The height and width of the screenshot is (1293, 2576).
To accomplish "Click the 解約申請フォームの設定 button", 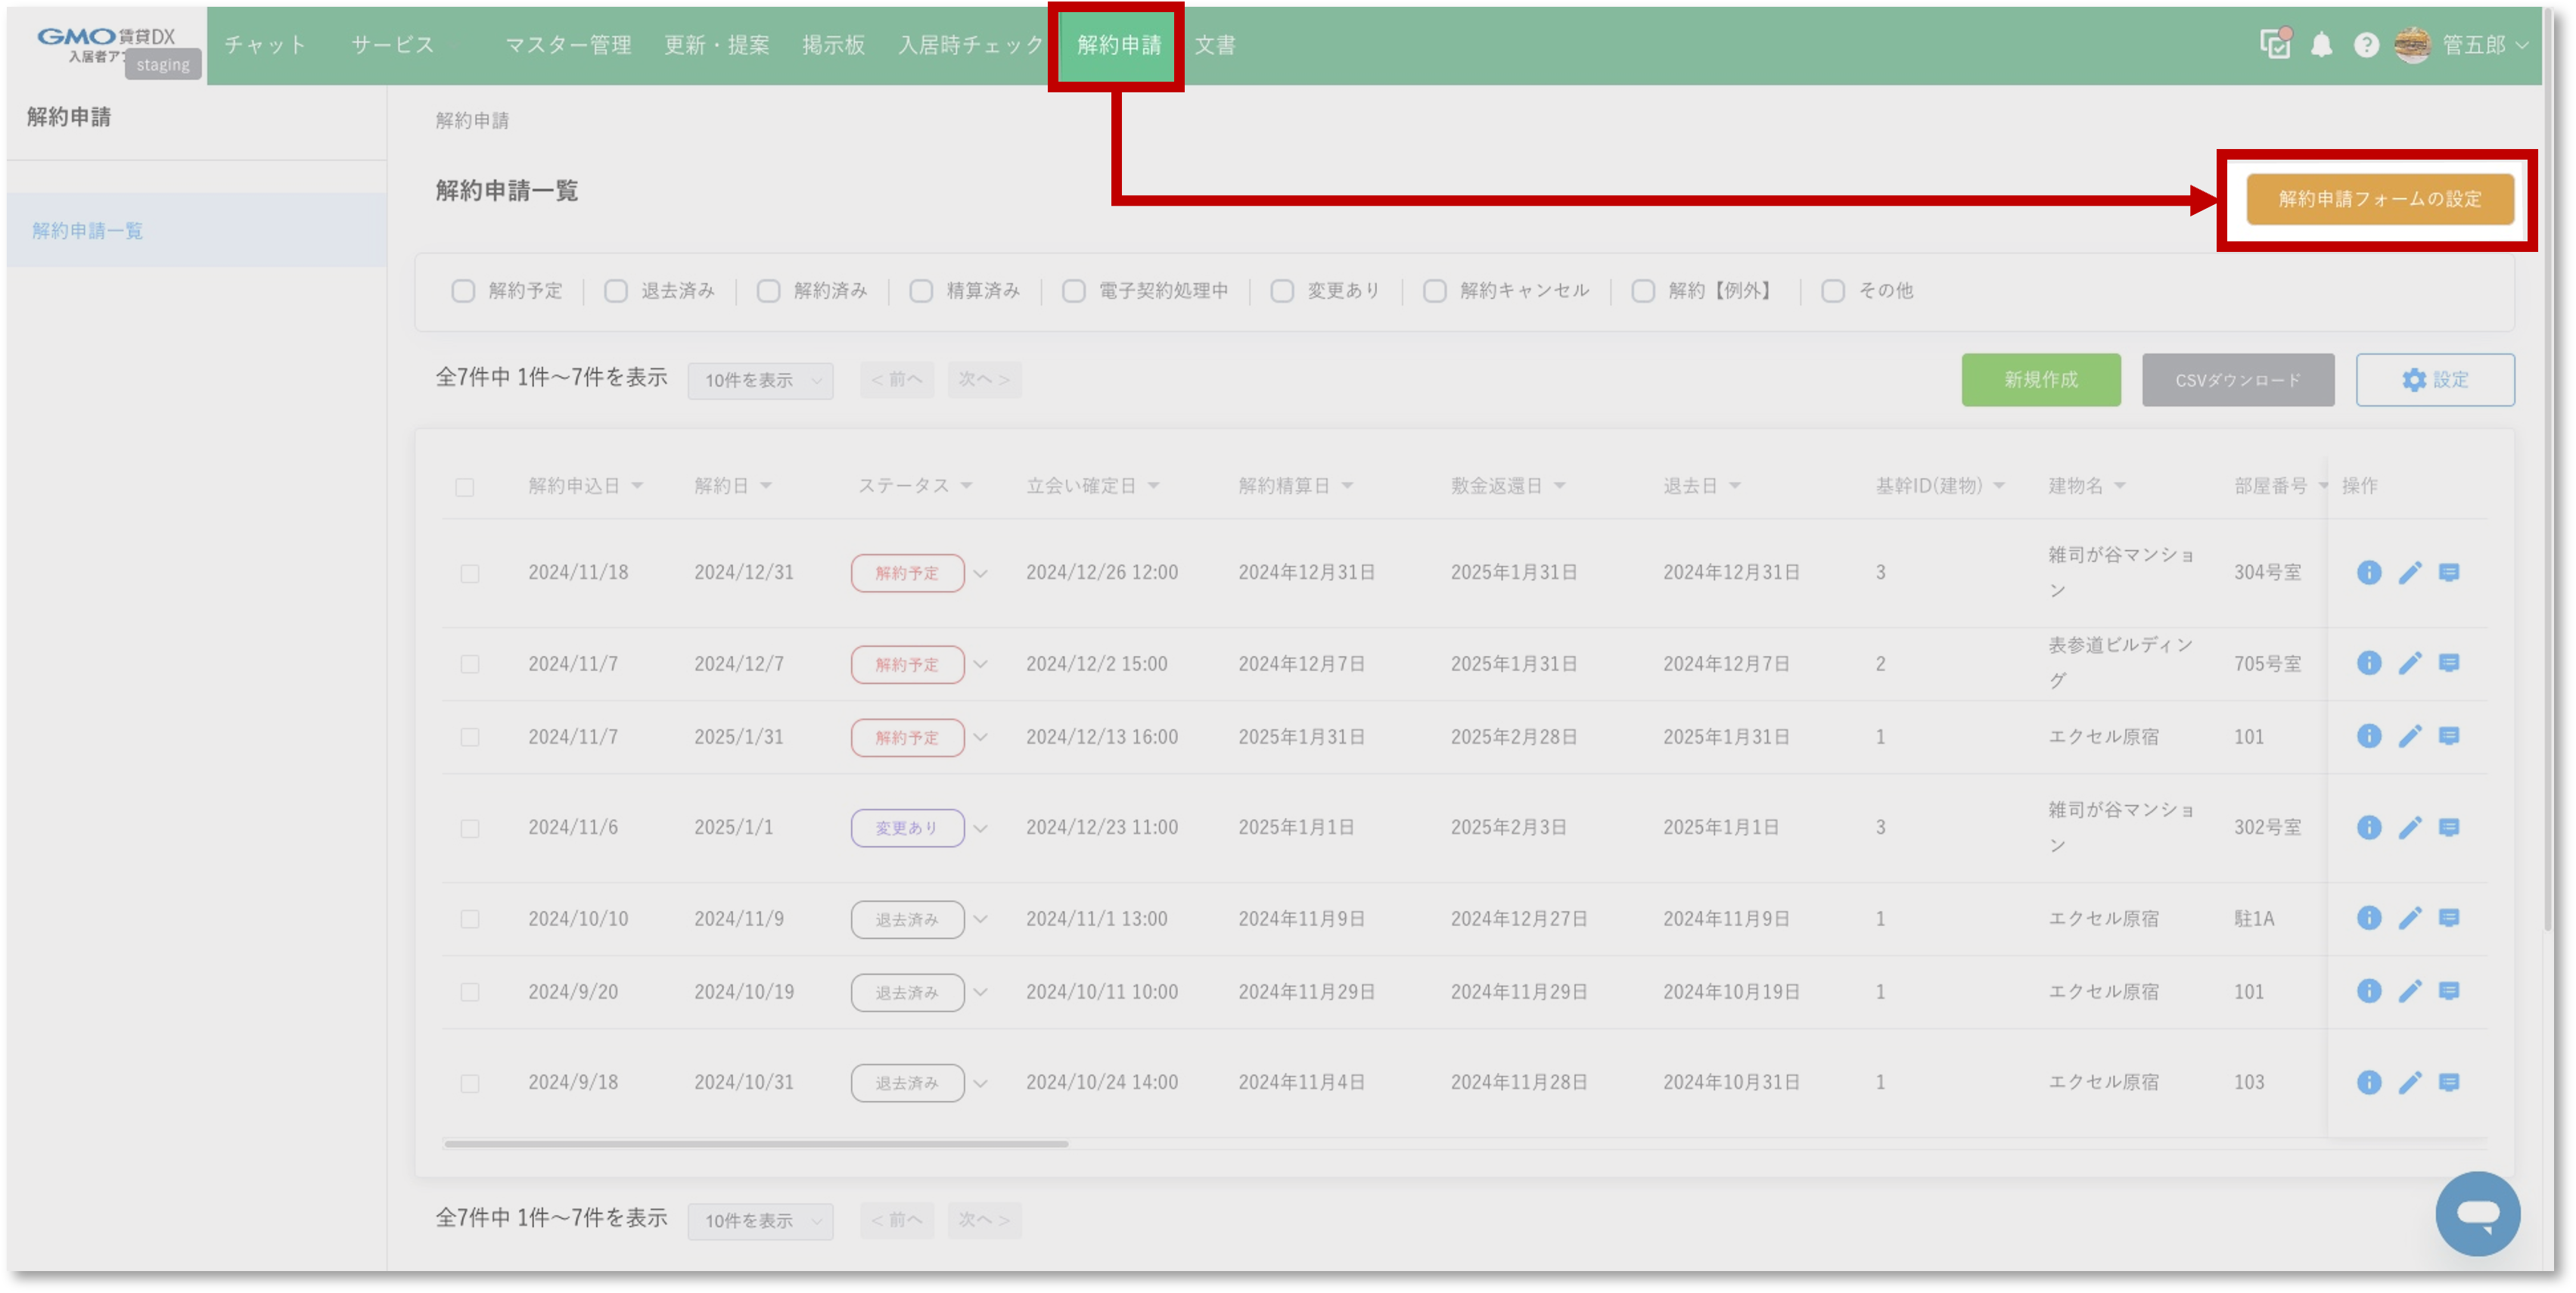I will coord(2380,199).
